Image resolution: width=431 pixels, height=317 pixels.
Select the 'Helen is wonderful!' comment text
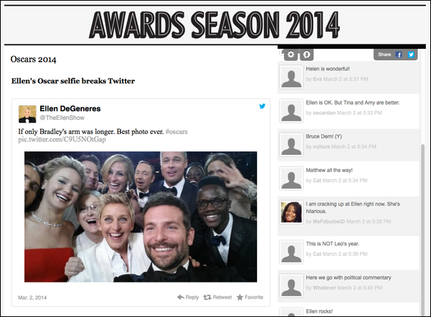[328, 69]
